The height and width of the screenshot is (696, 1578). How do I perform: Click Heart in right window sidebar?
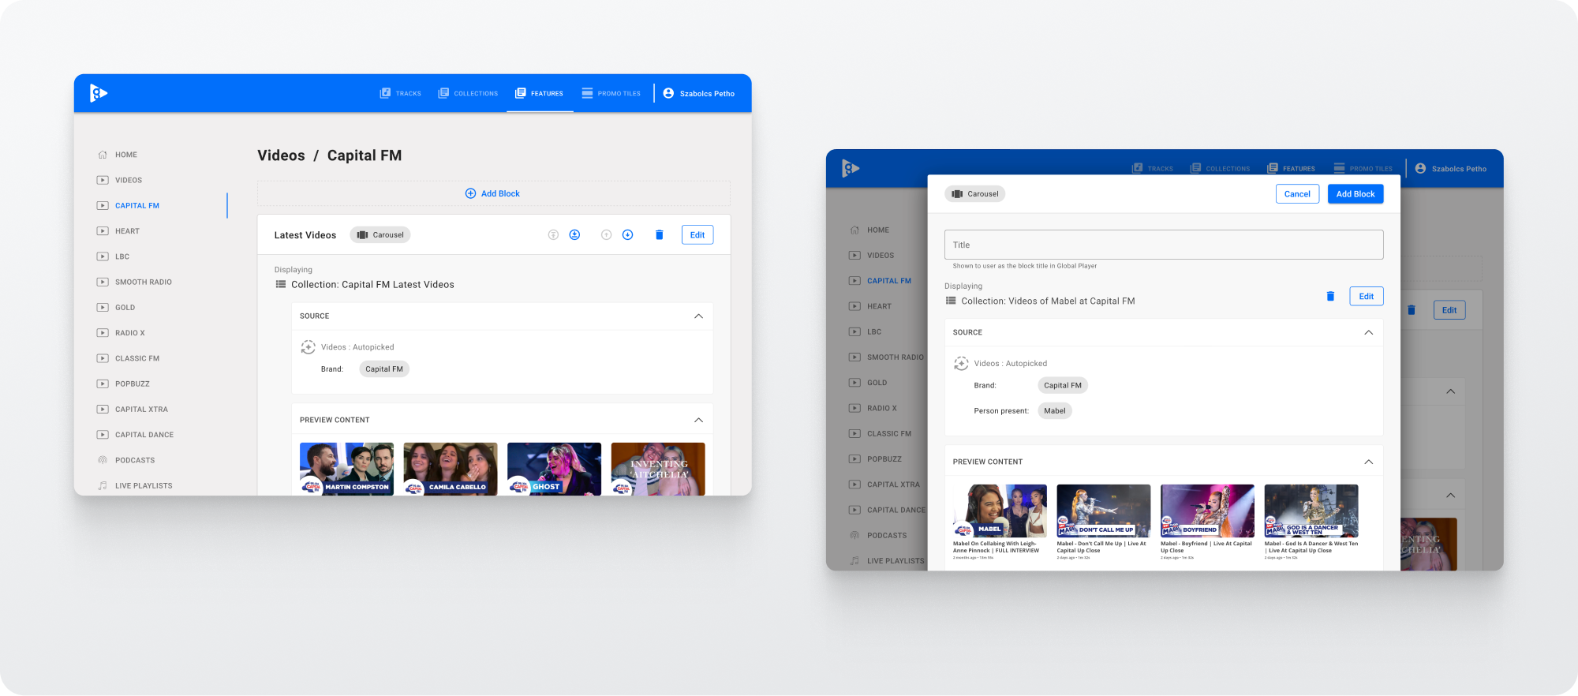click(870, 306)
